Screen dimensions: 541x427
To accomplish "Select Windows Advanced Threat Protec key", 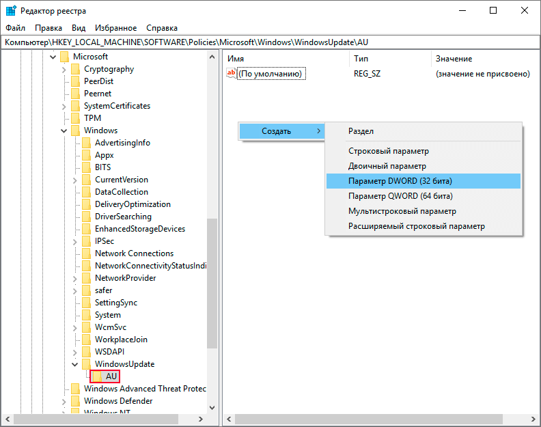I will coord(145,389).
